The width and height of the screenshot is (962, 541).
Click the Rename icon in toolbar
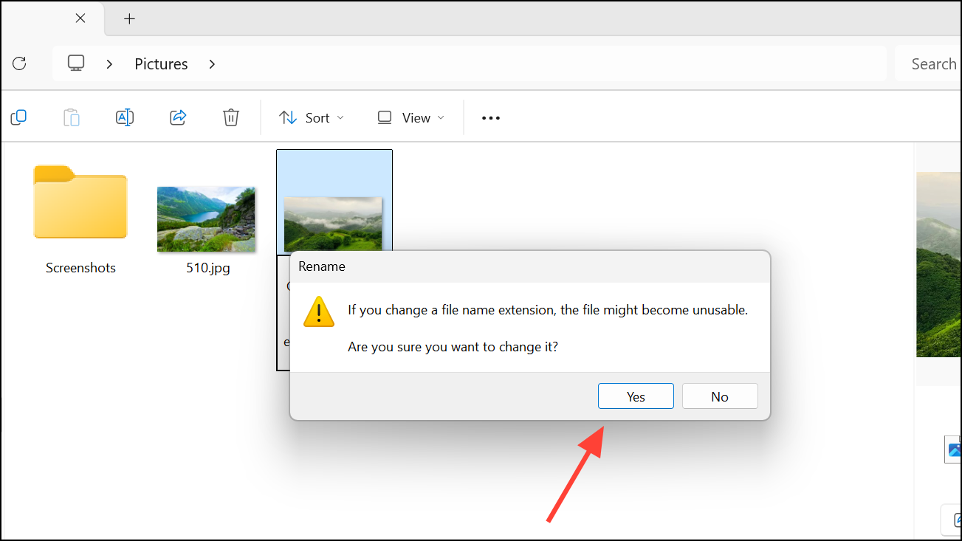(x=125, y=117)
